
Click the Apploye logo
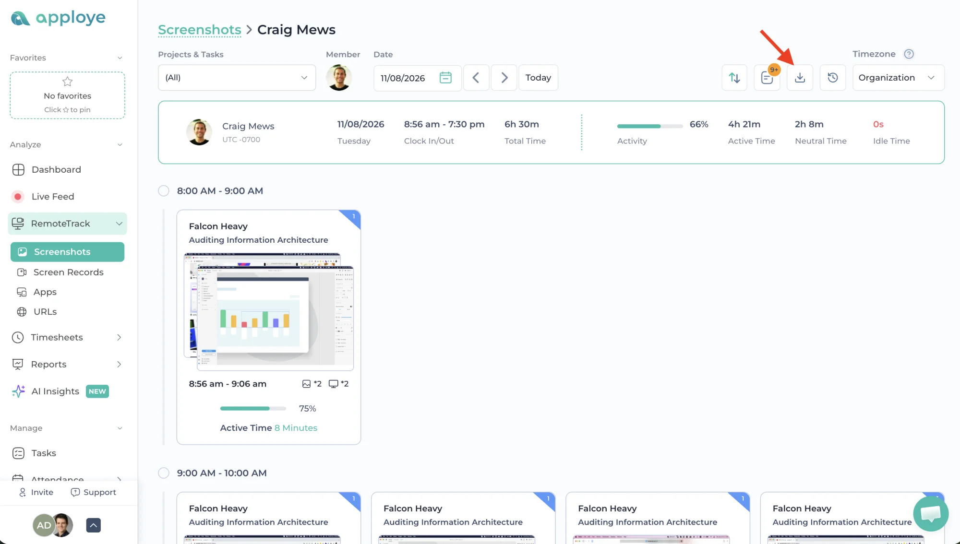[58, 18]
